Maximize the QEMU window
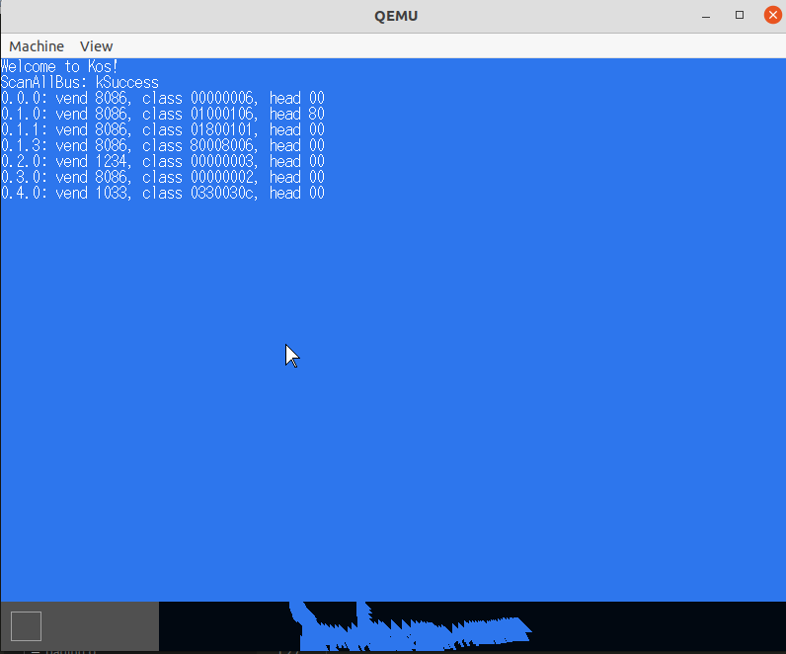 point(740,15)
